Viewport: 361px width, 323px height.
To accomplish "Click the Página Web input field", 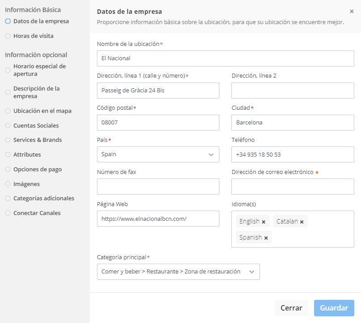I will pos(158,219).
